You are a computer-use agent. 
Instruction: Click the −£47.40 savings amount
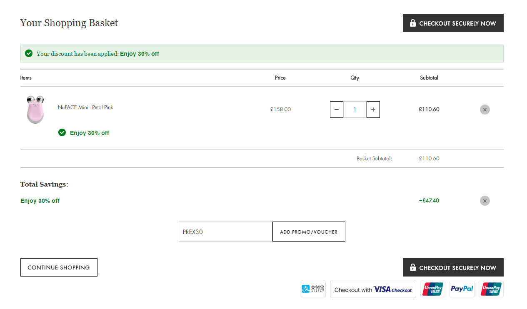coord(429,201)
